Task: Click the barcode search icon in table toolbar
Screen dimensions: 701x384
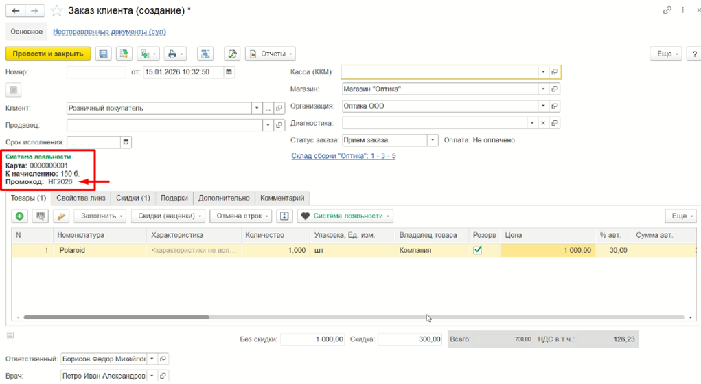Action: (x=41, y=216)
